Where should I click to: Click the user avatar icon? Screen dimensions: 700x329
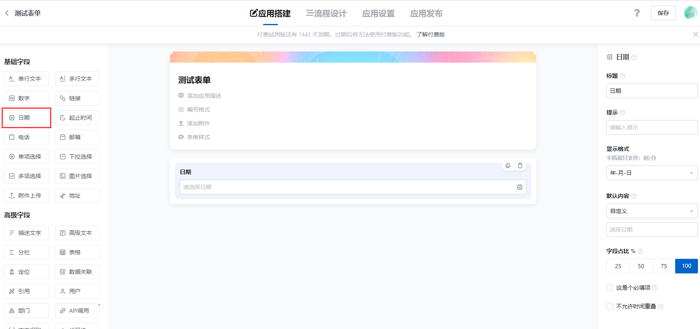690,13
